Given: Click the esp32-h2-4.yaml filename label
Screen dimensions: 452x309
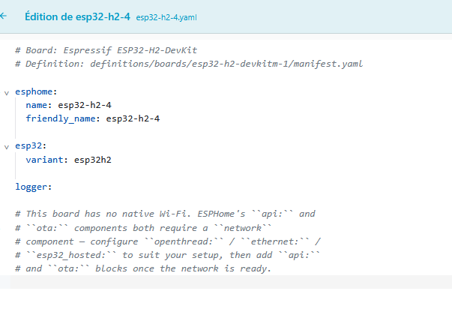Looking at the screenshot, I should (166, 17).
